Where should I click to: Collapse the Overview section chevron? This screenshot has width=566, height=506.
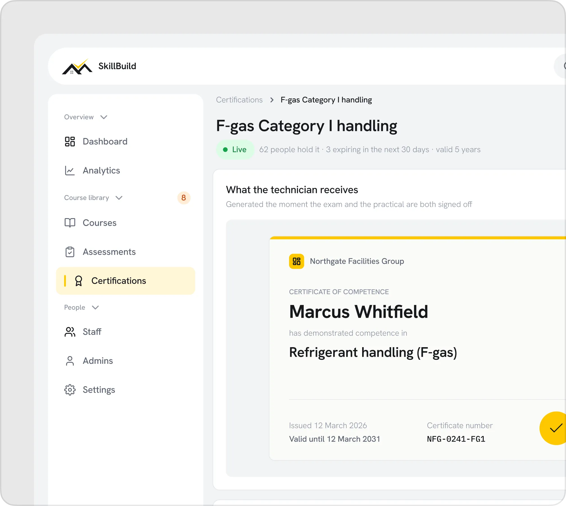tap(104, 117)
